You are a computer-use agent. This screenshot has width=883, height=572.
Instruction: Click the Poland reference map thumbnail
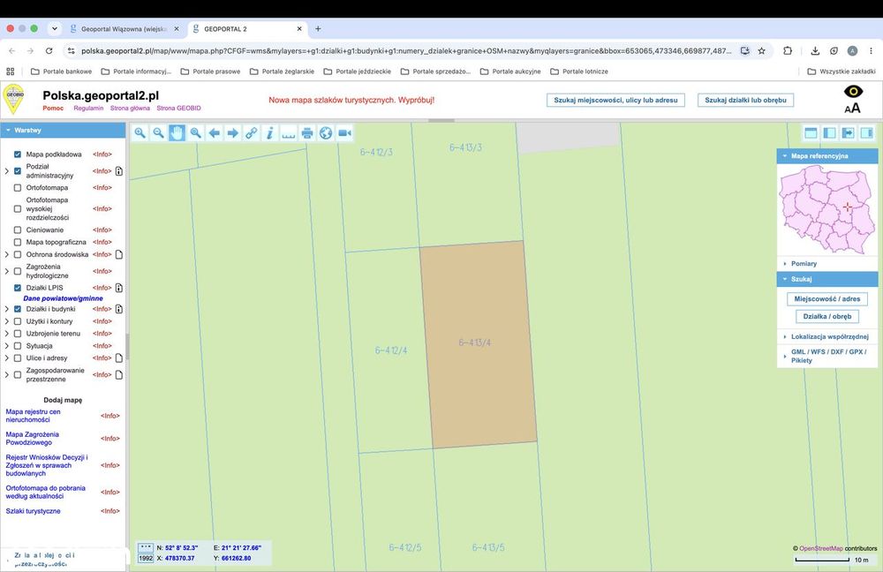point(827,210)
